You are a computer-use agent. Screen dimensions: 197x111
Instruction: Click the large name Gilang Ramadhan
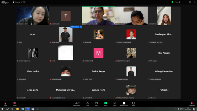[164, 71]
